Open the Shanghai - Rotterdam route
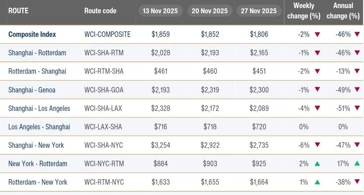The image size is (364, 195). 37,53
